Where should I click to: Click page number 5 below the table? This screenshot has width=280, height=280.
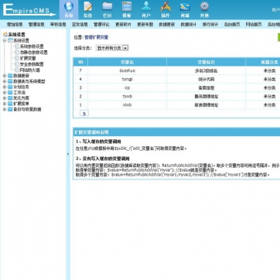pos(84,114)
